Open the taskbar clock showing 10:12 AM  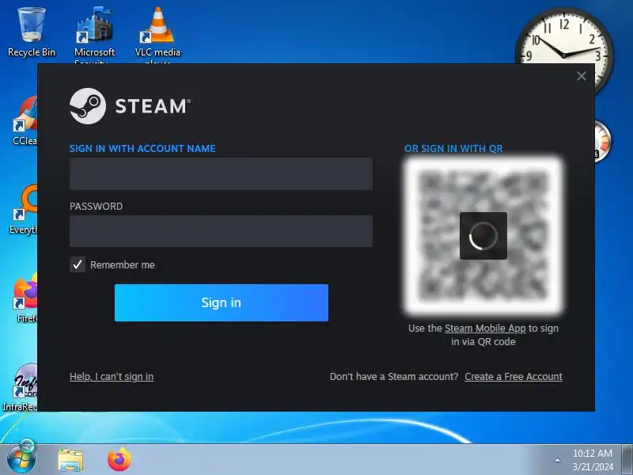592,460
